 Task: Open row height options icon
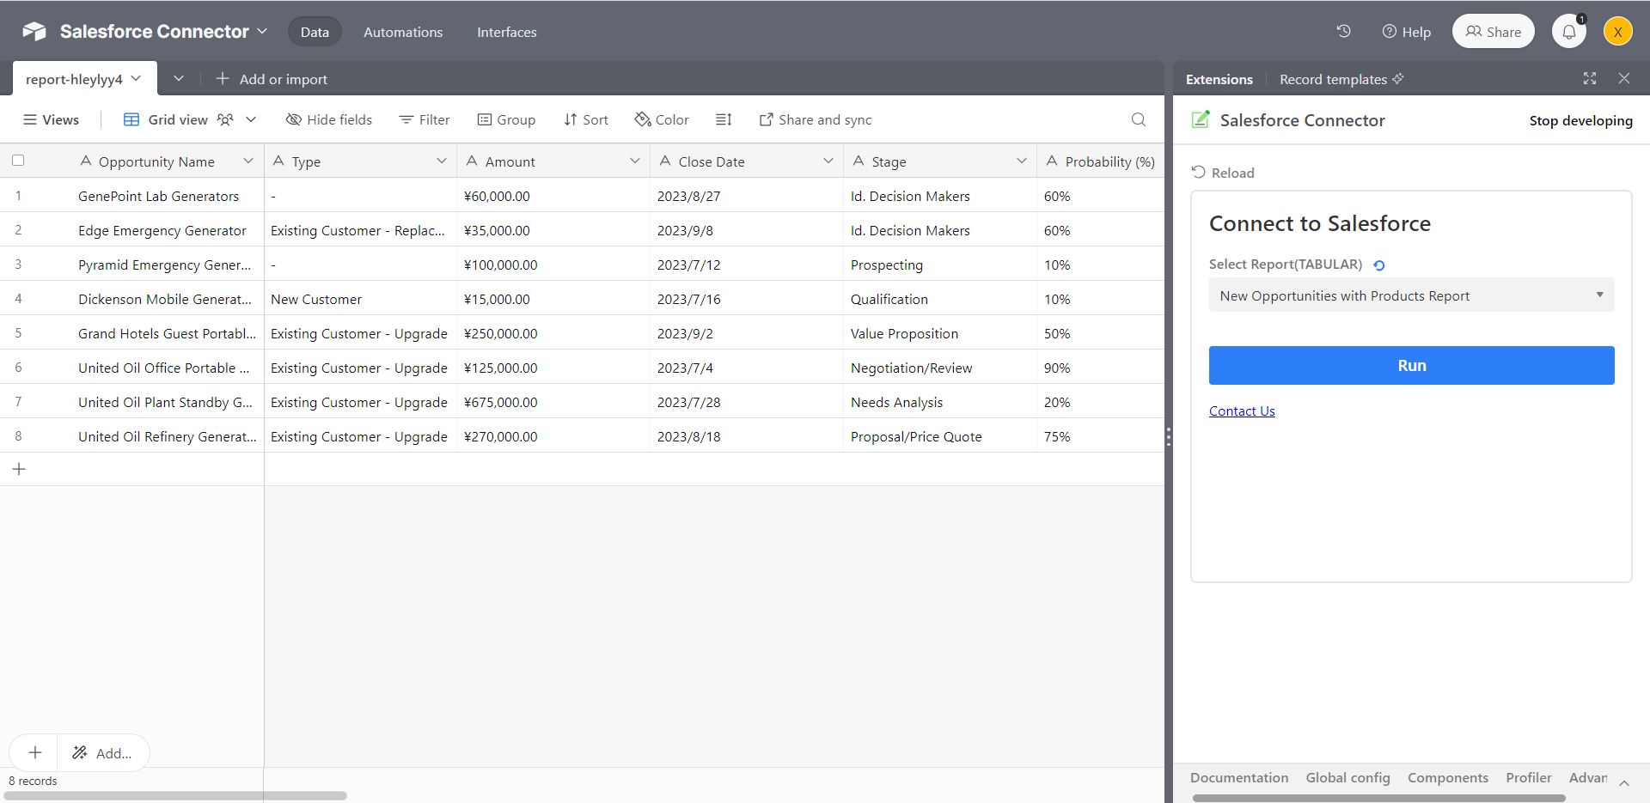724,119
